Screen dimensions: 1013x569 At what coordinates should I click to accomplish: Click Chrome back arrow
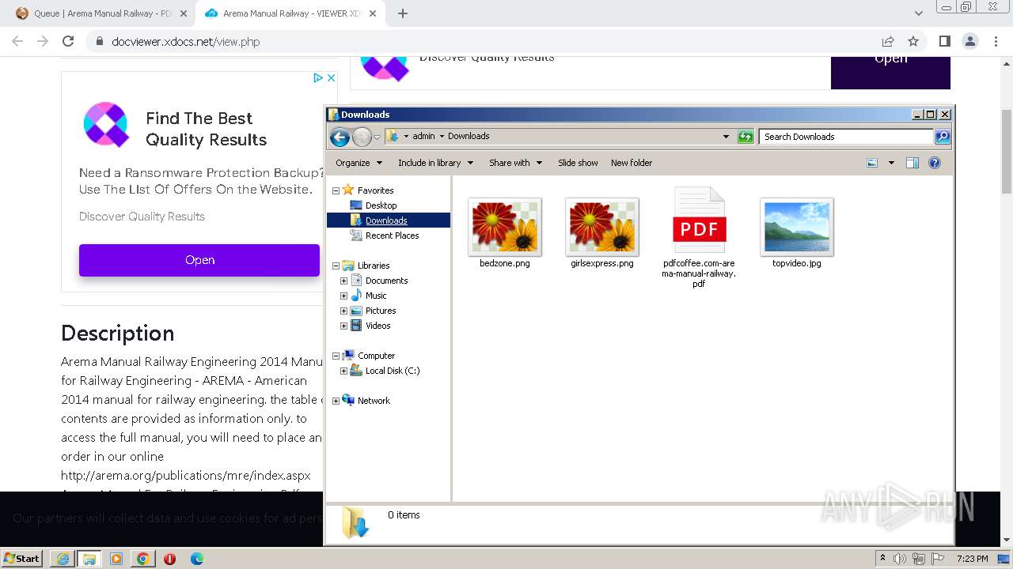17,41
